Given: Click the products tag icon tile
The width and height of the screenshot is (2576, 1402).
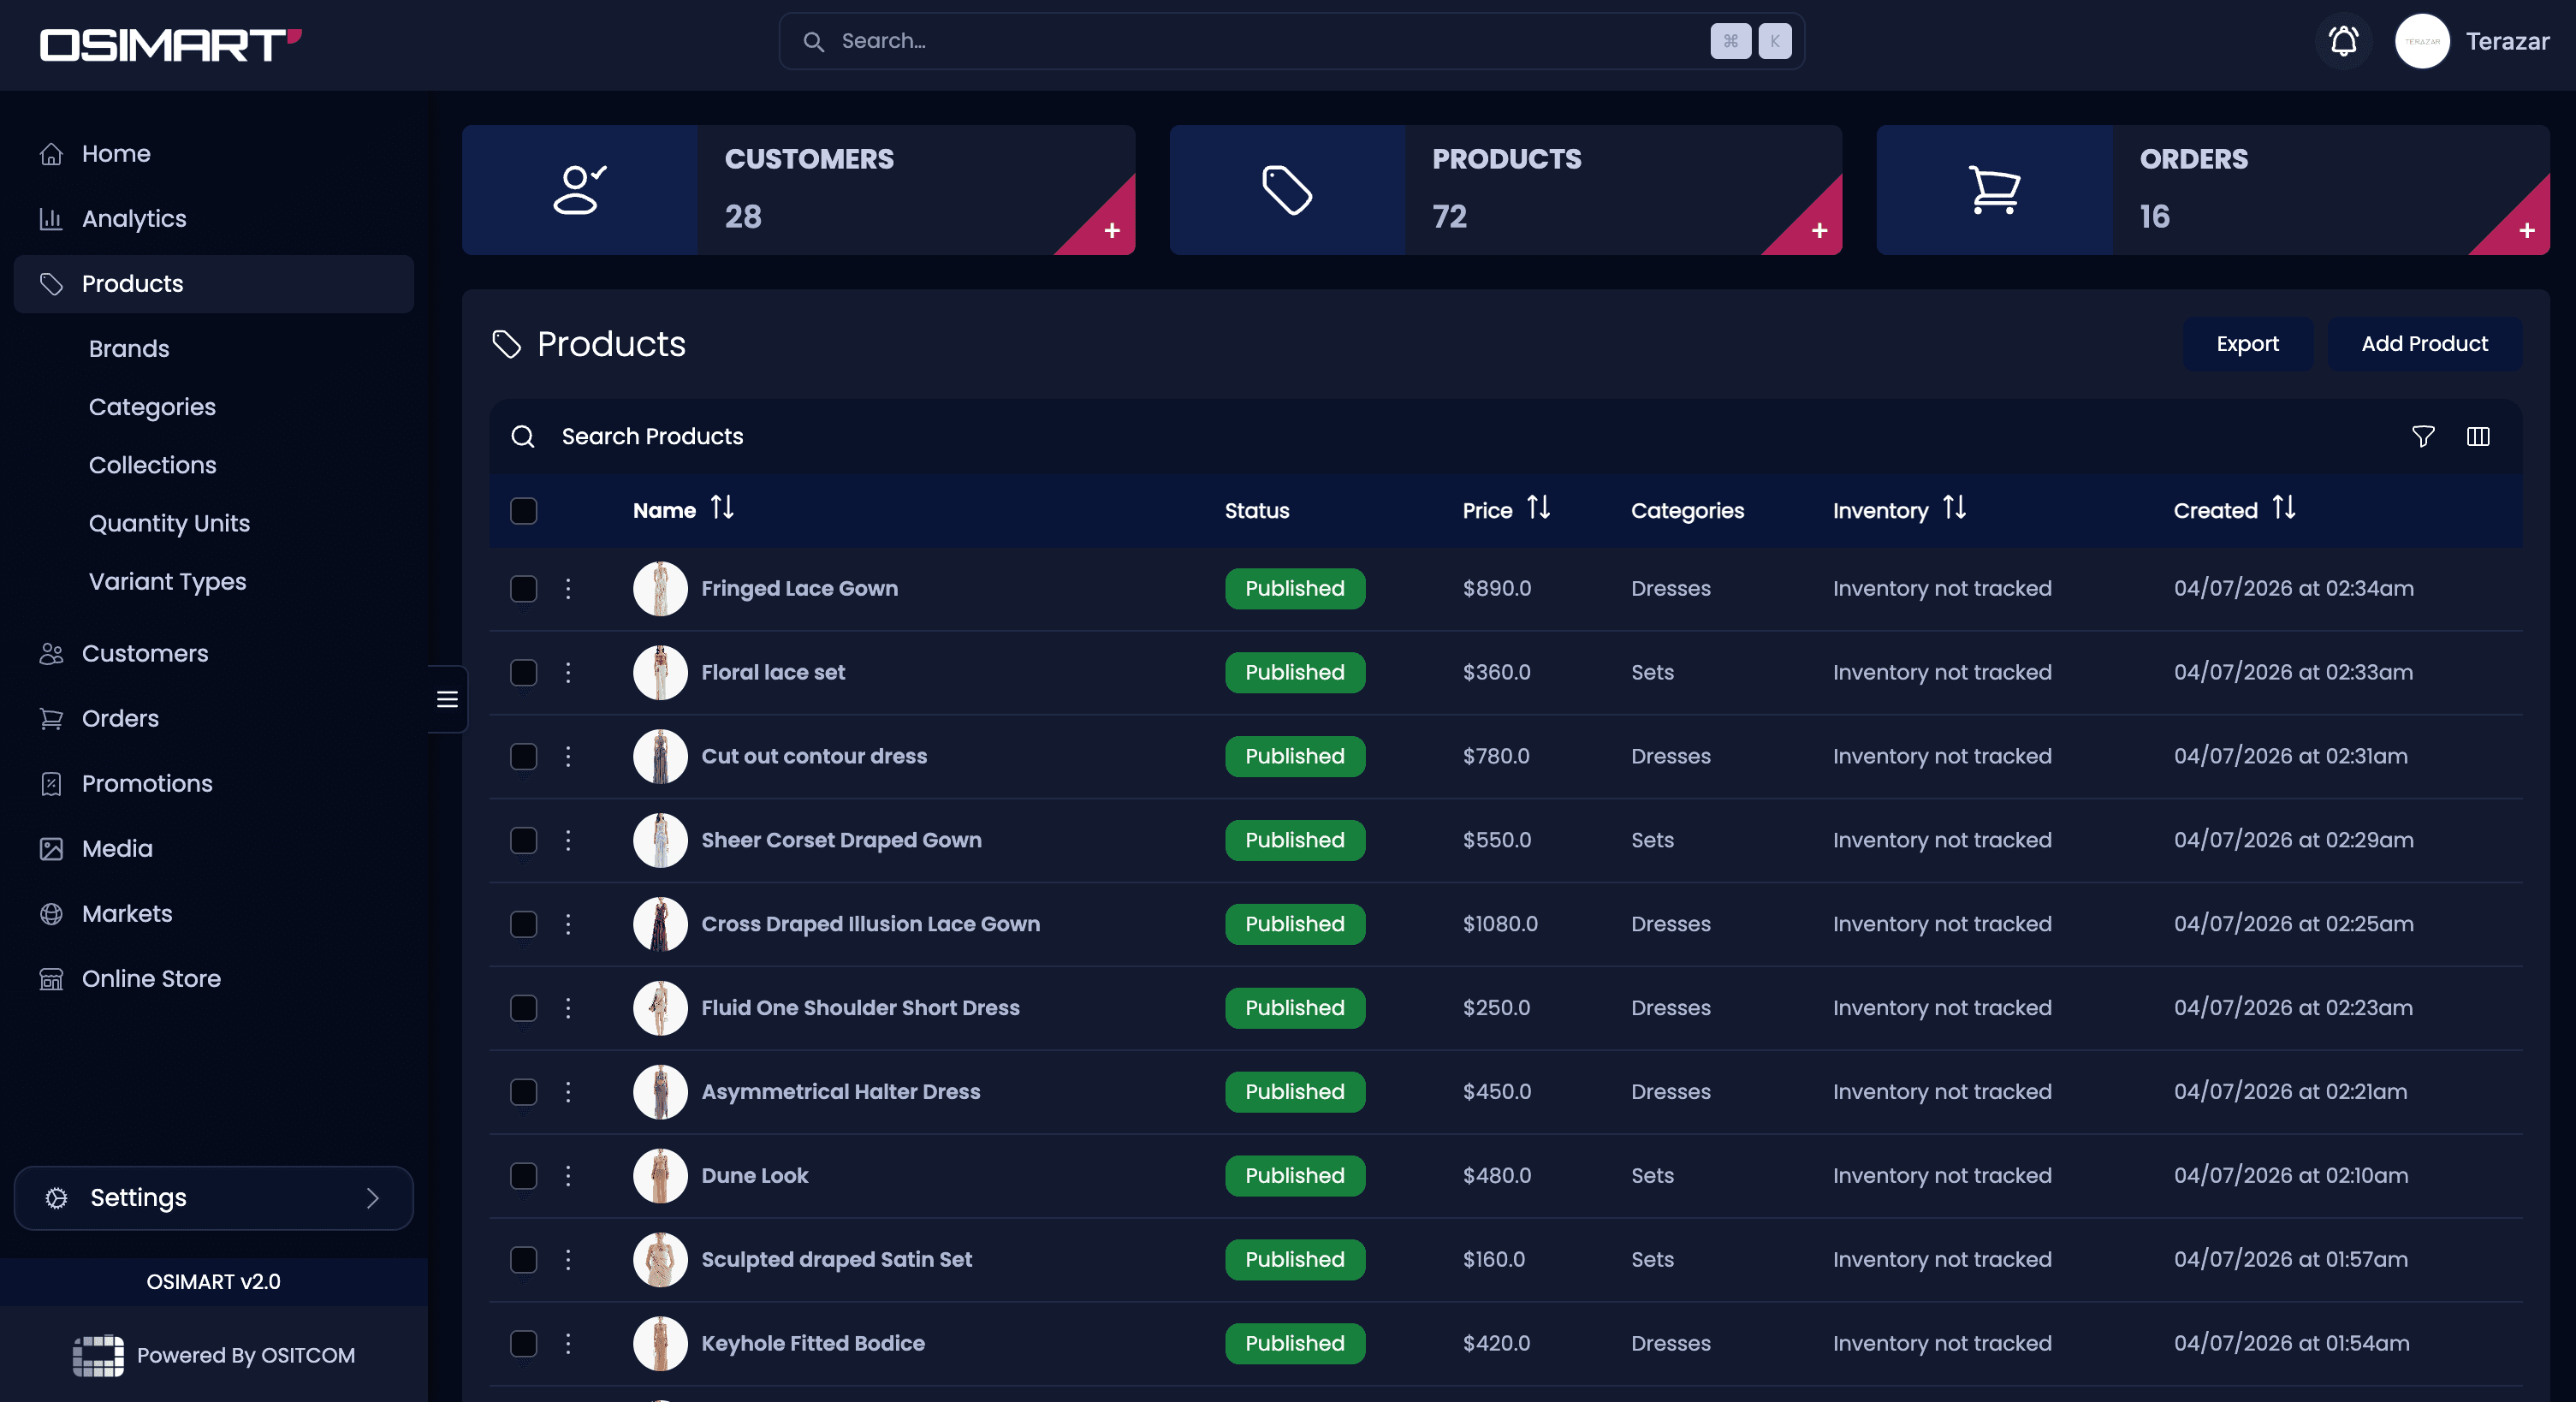Looking at the screenshot, I should coord(1287,190).
